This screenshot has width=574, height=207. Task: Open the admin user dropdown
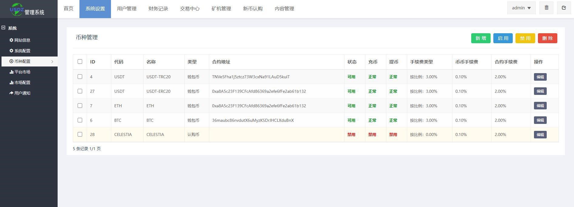(x=521, y=8)
